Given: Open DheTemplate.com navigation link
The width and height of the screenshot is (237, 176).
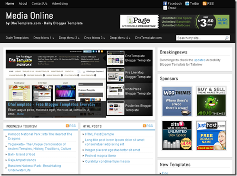Looking at the screenshot, I should pos(148,38).
